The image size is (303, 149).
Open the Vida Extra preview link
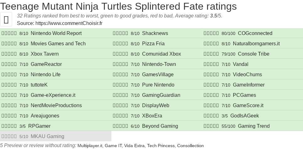point(134,146)
